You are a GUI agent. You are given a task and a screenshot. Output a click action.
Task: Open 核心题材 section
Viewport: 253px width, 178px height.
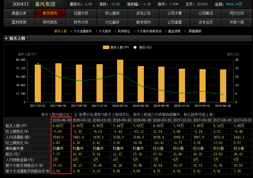pyautogui.click(x=112, y=13)
